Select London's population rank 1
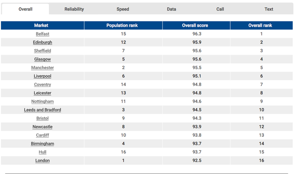The image size is (296, 174). click(x=123, y=160)
